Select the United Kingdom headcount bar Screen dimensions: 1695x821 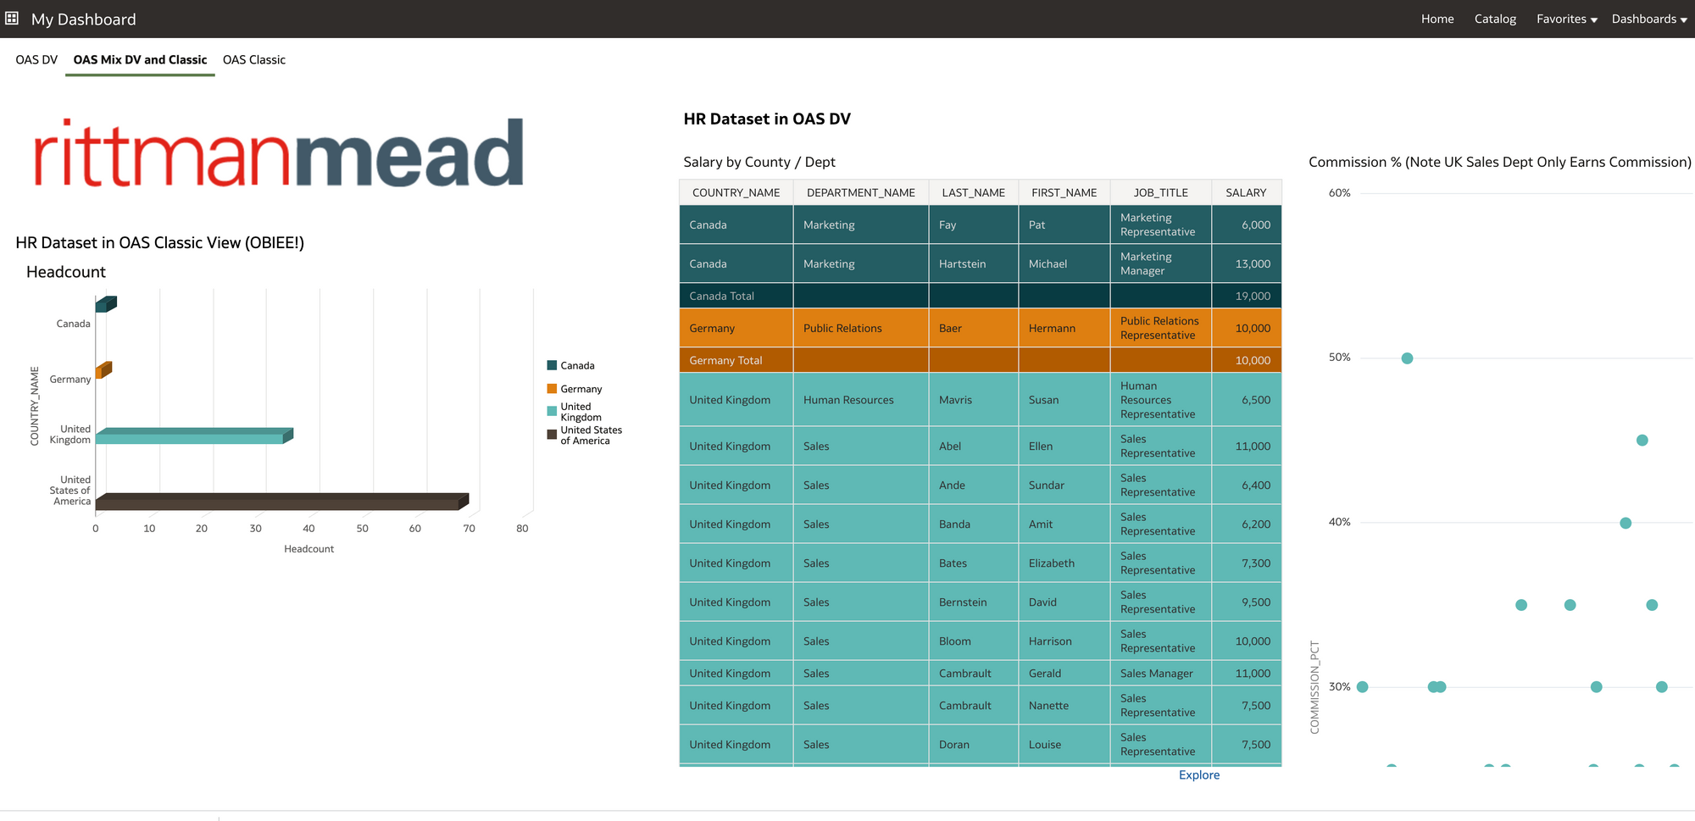[194, 435]
